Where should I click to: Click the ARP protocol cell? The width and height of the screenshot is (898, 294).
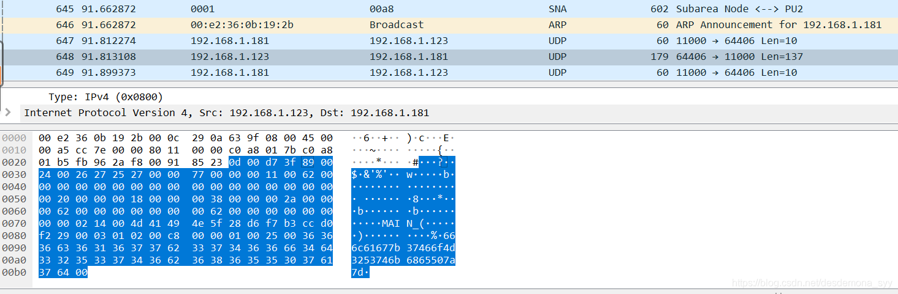point(558,25)
